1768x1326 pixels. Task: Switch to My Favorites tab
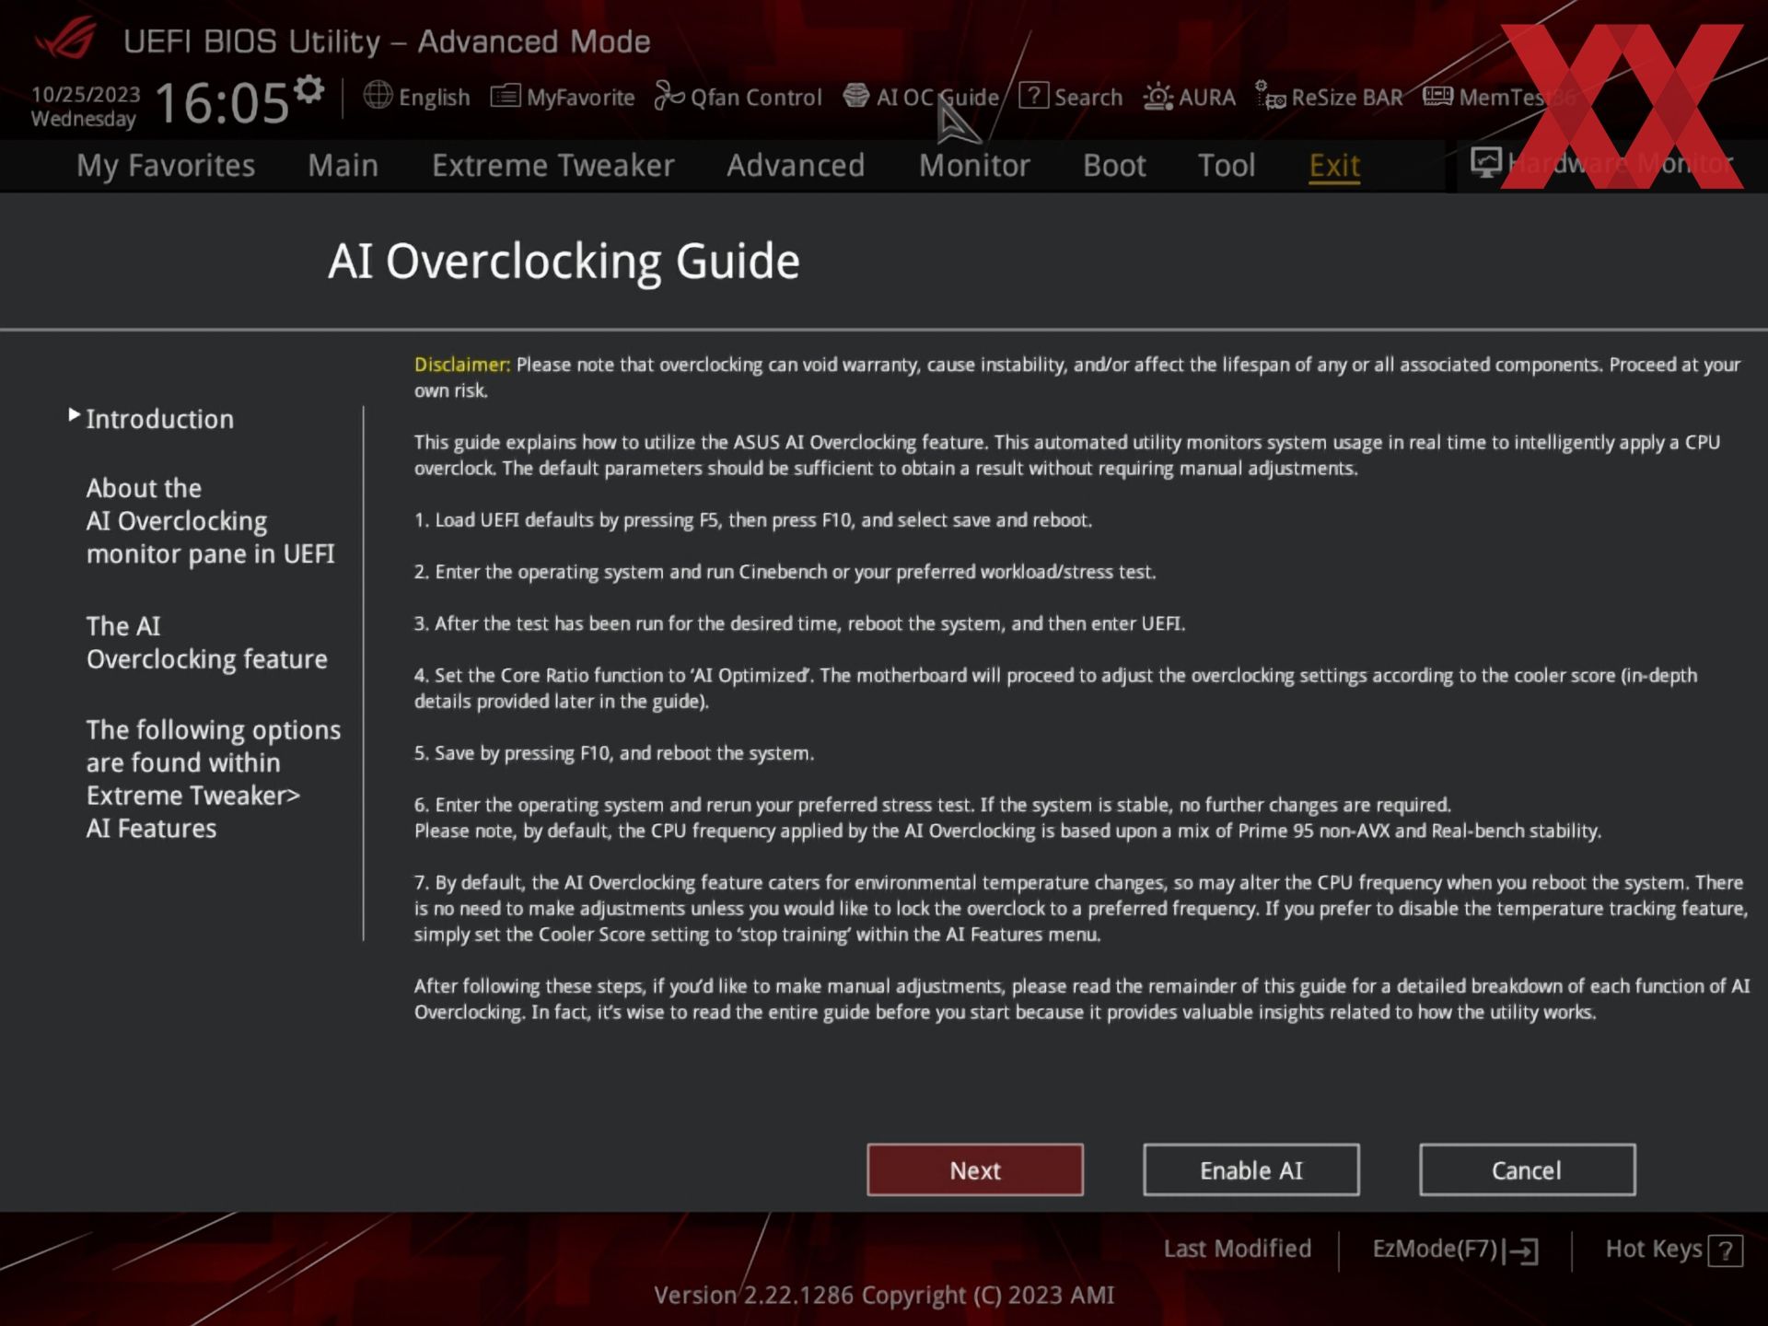point(166,166)
